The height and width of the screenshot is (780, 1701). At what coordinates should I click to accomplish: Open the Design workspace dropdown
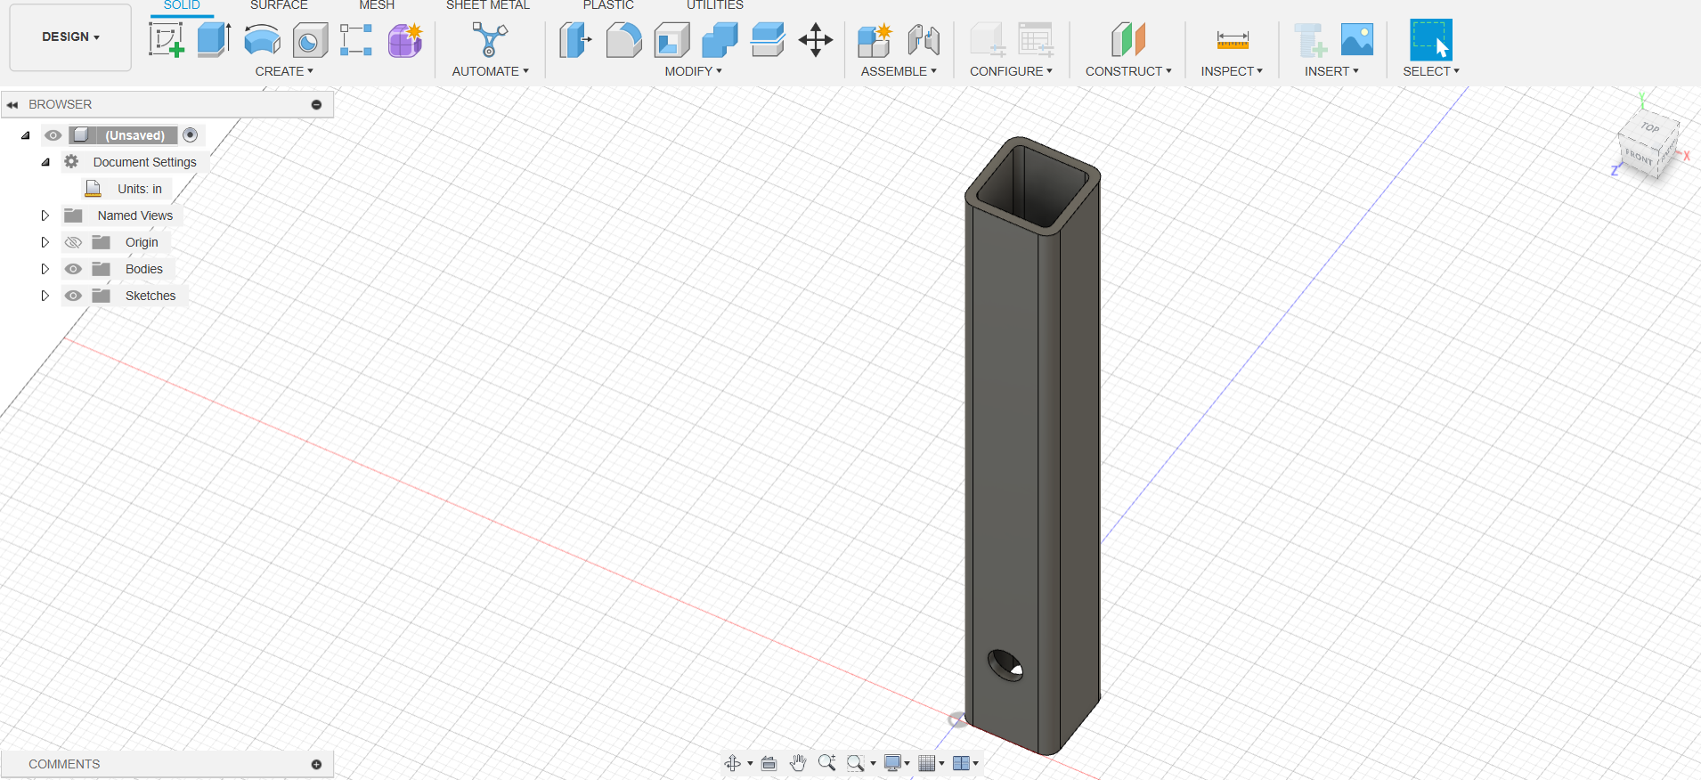[x=70, y=37]
